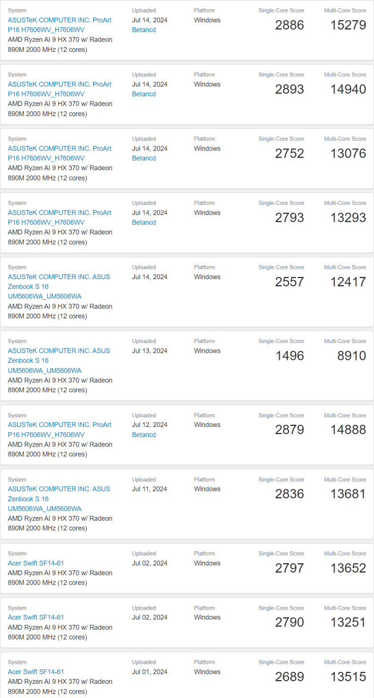Open the first Acer Swift SF14-61 result
The height and width of the screenshot is (698, 374).
(x=35, y=563)
